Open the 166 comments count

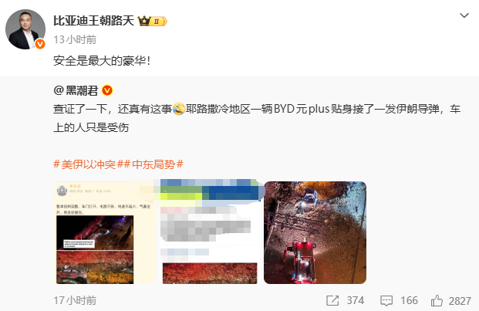[410, 301]
